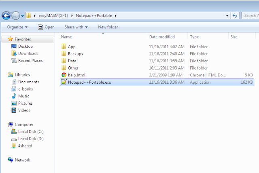Open the Pictures library
The image size is (259, 173).
(25, 103)
